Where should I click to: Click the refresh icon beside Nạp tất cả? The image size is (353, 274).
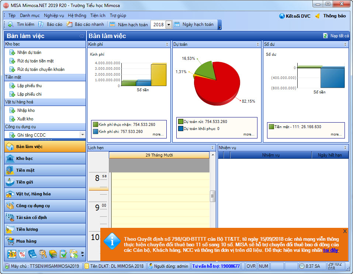coord(325,35)
